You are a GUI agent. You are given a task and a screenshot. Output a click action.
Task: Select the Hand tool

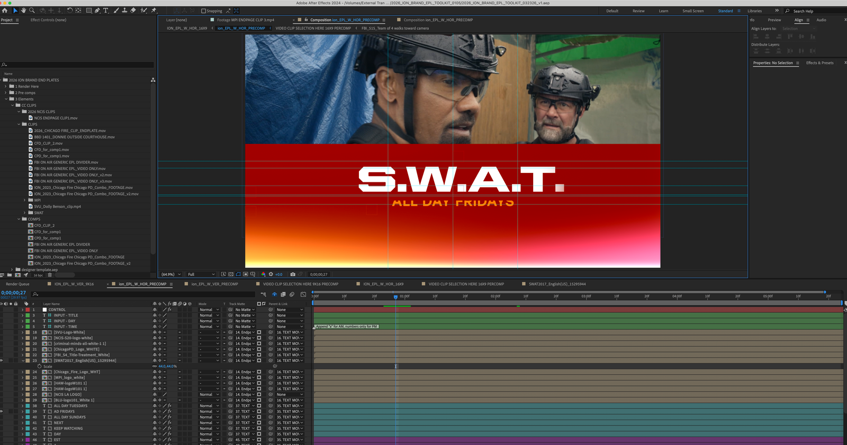coord(23,11)
